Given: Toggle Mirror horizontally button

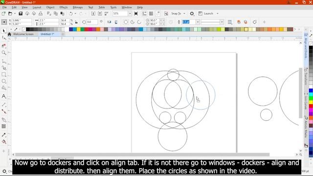Looking at the screenshot, I should pyautogui.click(x=109, y=22).
